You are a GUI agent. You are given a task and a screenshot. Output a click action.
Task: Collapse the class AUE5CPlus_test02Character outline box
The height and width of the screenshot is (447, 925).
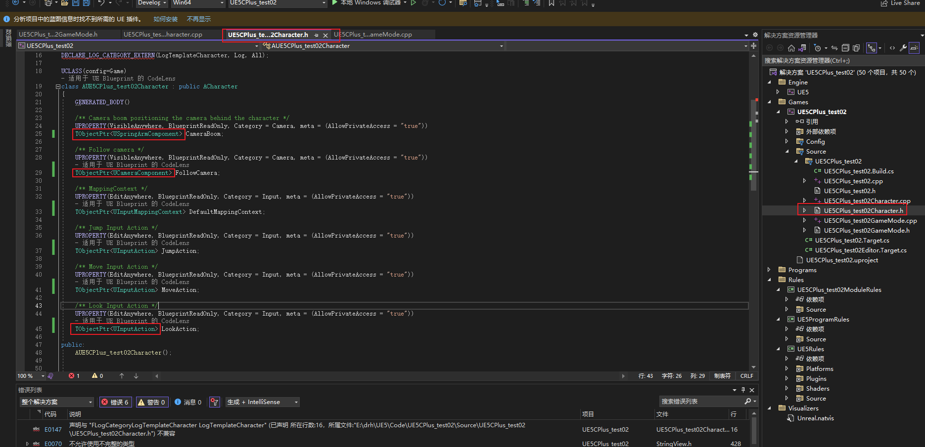coord(58,86)
